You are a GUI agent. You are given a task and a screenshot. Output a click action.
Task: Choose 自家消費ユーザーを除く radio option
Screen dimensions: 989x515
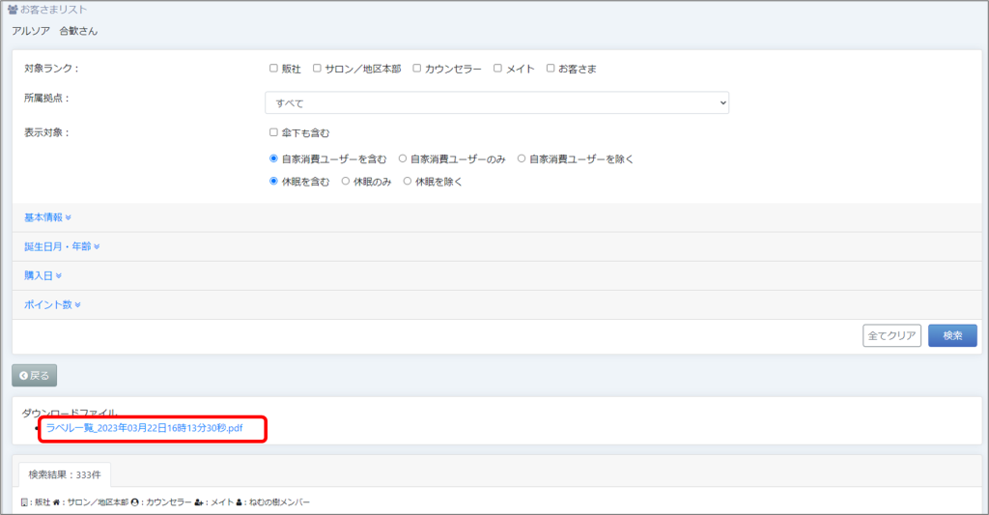point(522,158)
